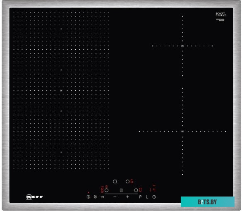Viewport: 242px width, 211px height.
Task: Touch the horizontal power slider line
Action: coord(121,194)
